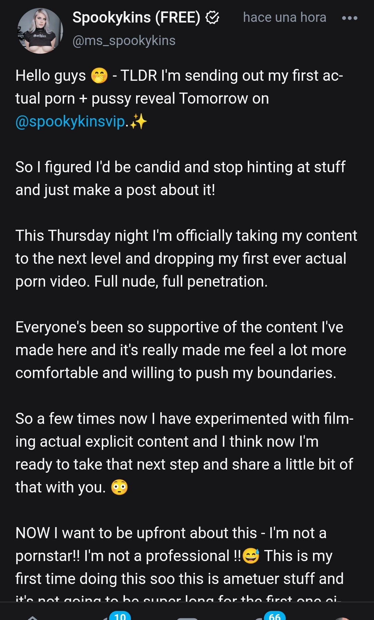This screenshot has height=620, width=374.
Task: Click the paragraph starting "So I figured"
Action: coord(180,178)
